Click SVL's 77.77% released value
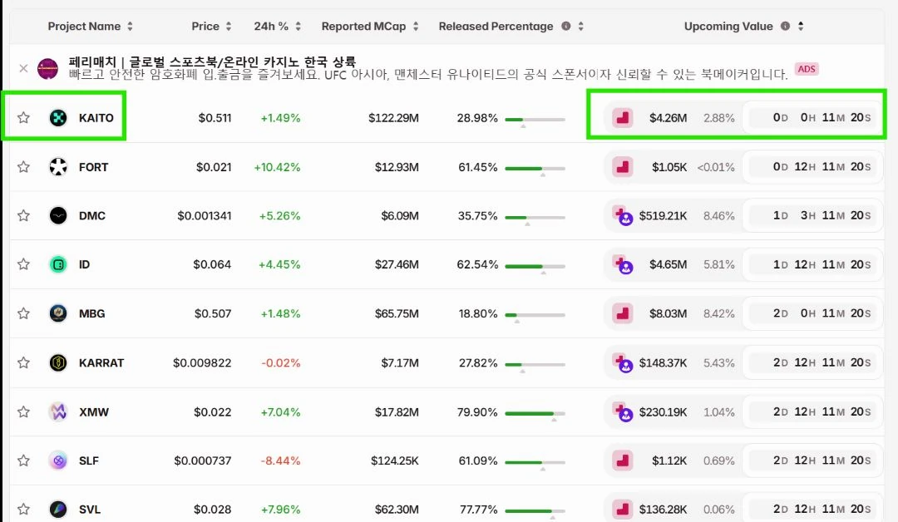The width and height of the screenshot is (898, 522). (479, 510)
